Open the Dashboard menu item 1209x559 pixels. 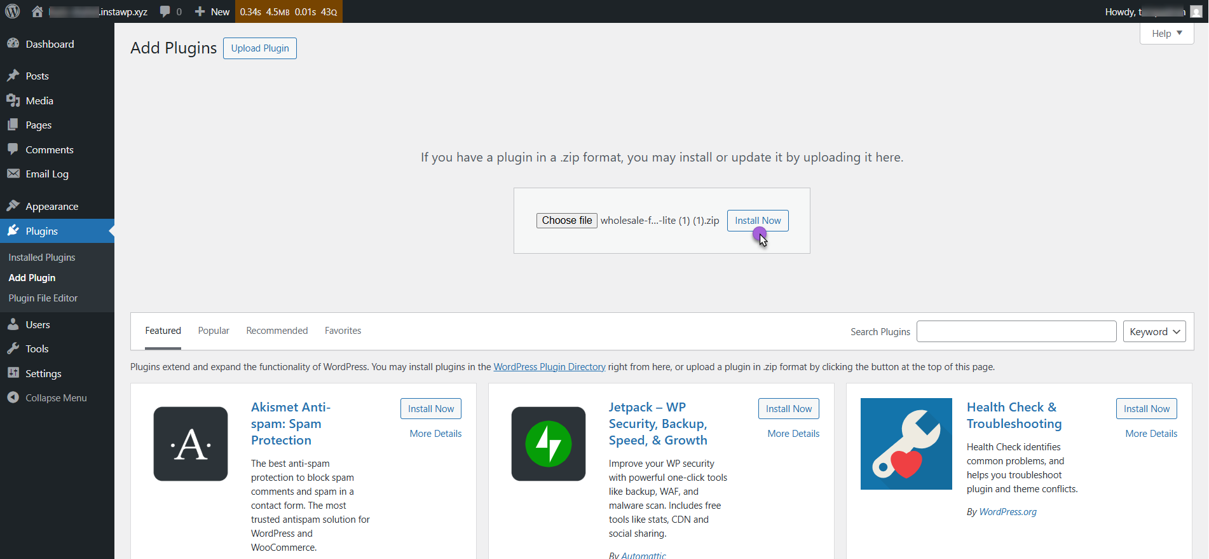click(x=57, y=44)
